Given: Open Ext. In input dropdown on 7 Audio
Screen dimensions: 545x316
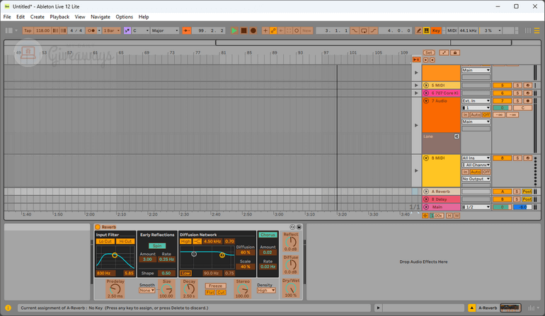Looking at the screenshot, I should point(476,100).
